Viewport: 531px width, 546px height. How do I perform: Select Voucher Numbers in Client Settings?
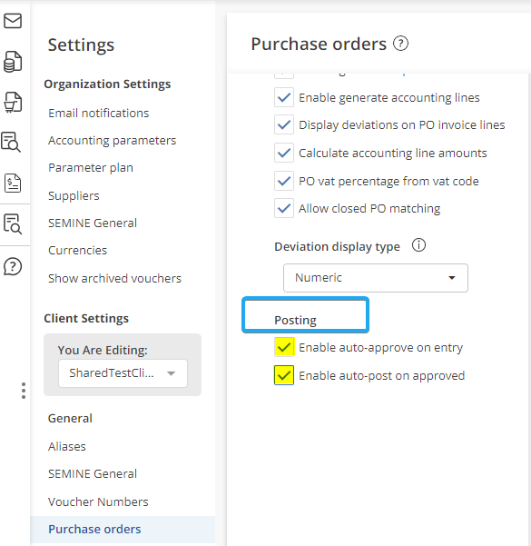(98, 501)
